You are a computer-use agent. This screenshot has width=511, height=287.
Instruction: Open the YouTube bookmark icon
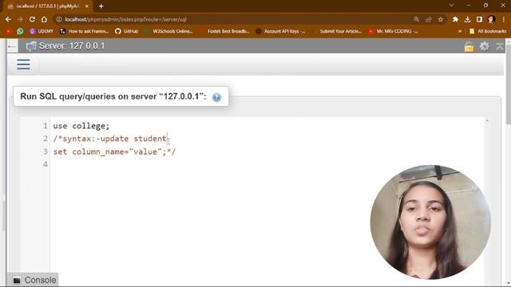[x=9, y=31]
